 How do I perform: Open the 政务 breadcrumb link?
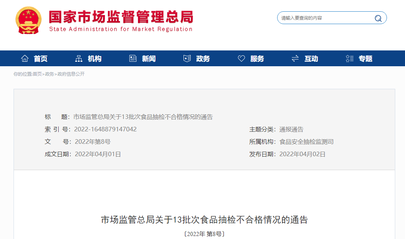pos(49,74)
